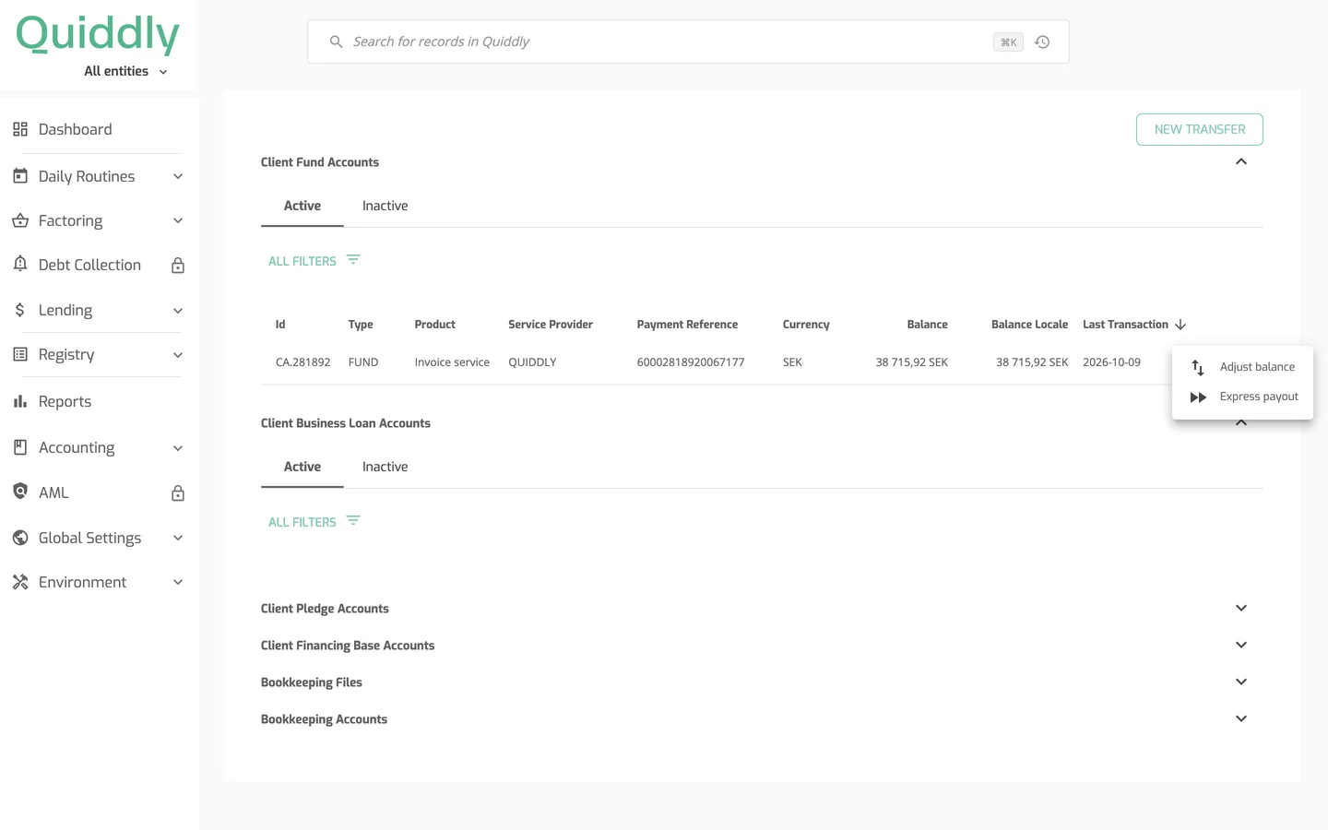Click the Environment tools icon
The width and height of the screenshot is (1328, 830).
point(20,582)
